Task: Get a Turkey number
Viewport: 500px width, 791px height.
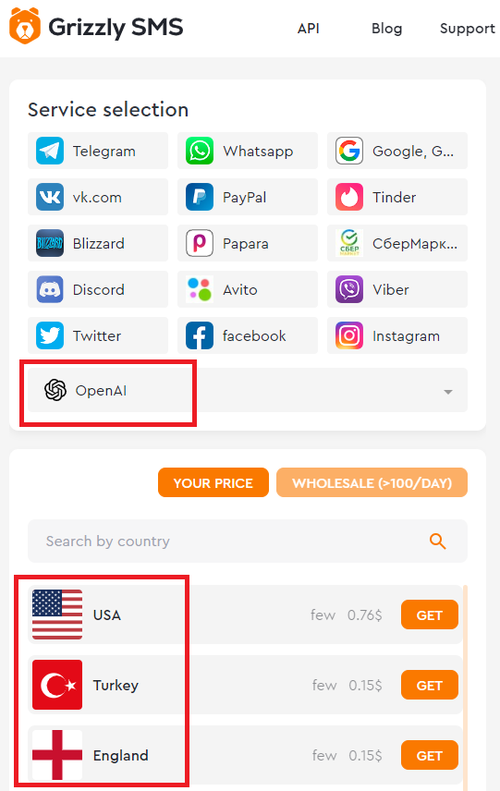Action: click(x=430, y=685)
